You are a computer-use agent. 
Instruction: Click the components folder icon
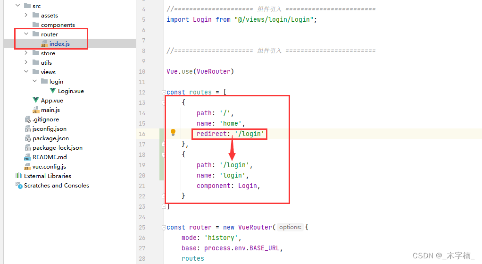36,24
